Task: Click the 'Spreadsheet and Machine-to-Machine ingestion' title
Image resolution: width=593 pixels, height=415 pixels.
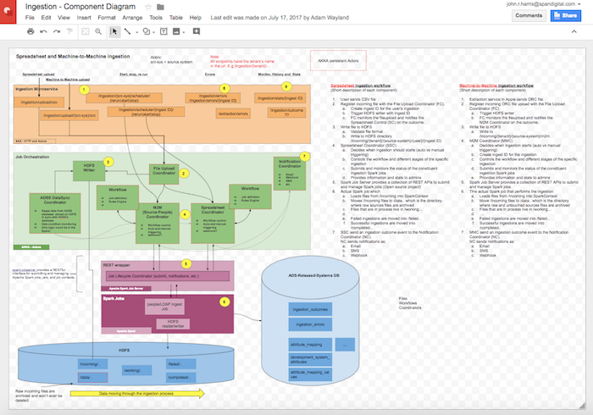Action: tap(73, 56)
